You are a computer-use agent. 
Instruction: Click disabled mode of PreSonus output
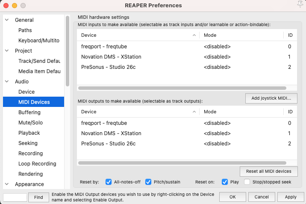point(217,143)
